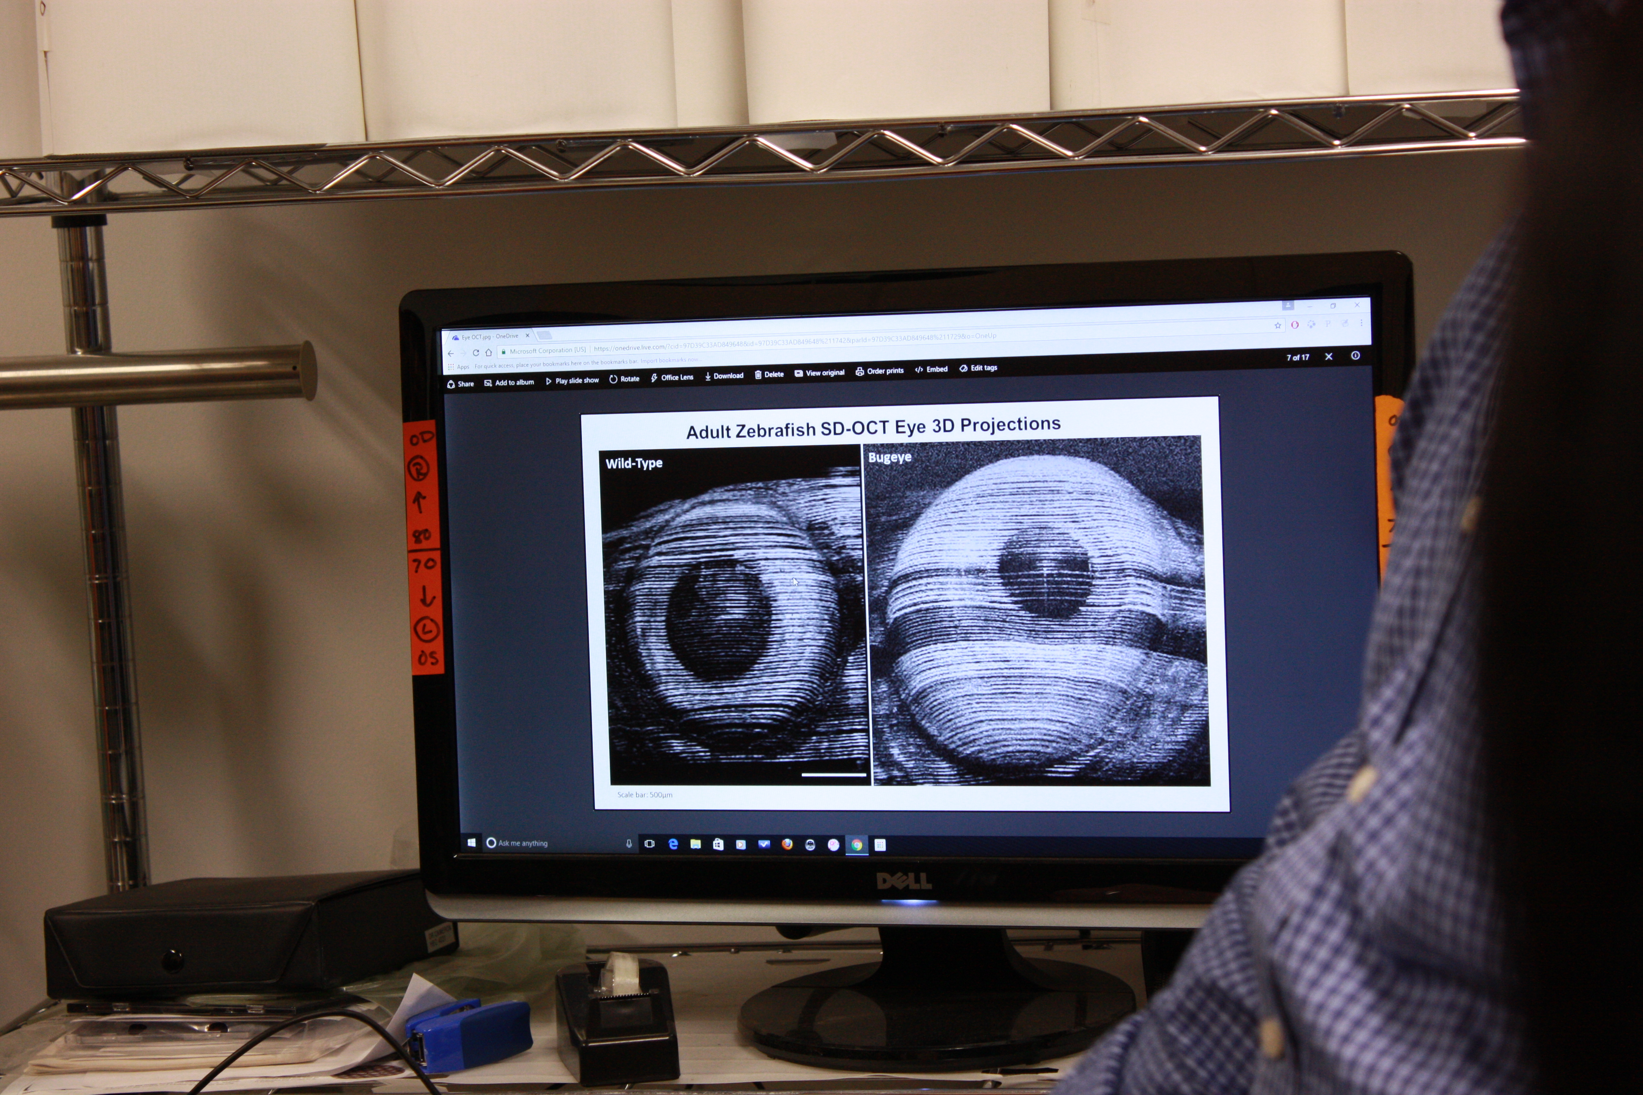Viewport: 1643px width, 1095px height.
Task: Close the photo viewer with X
Action: (x=1329, y=357)
